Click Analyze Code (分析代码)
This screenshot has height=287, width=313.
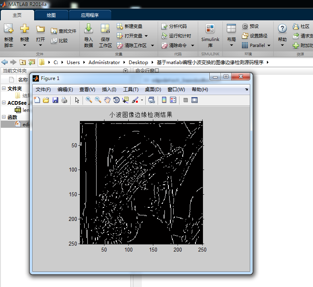tap(174, 26)
